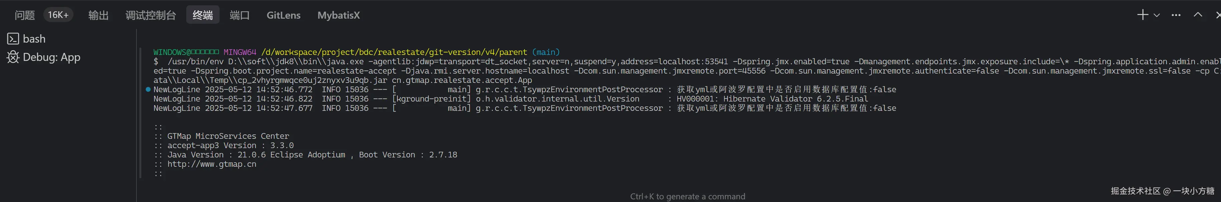The width and height of the screenshot is (1221, 202).
Task: Click the Ctrl+K generate command hint
Action: (687, 196)
